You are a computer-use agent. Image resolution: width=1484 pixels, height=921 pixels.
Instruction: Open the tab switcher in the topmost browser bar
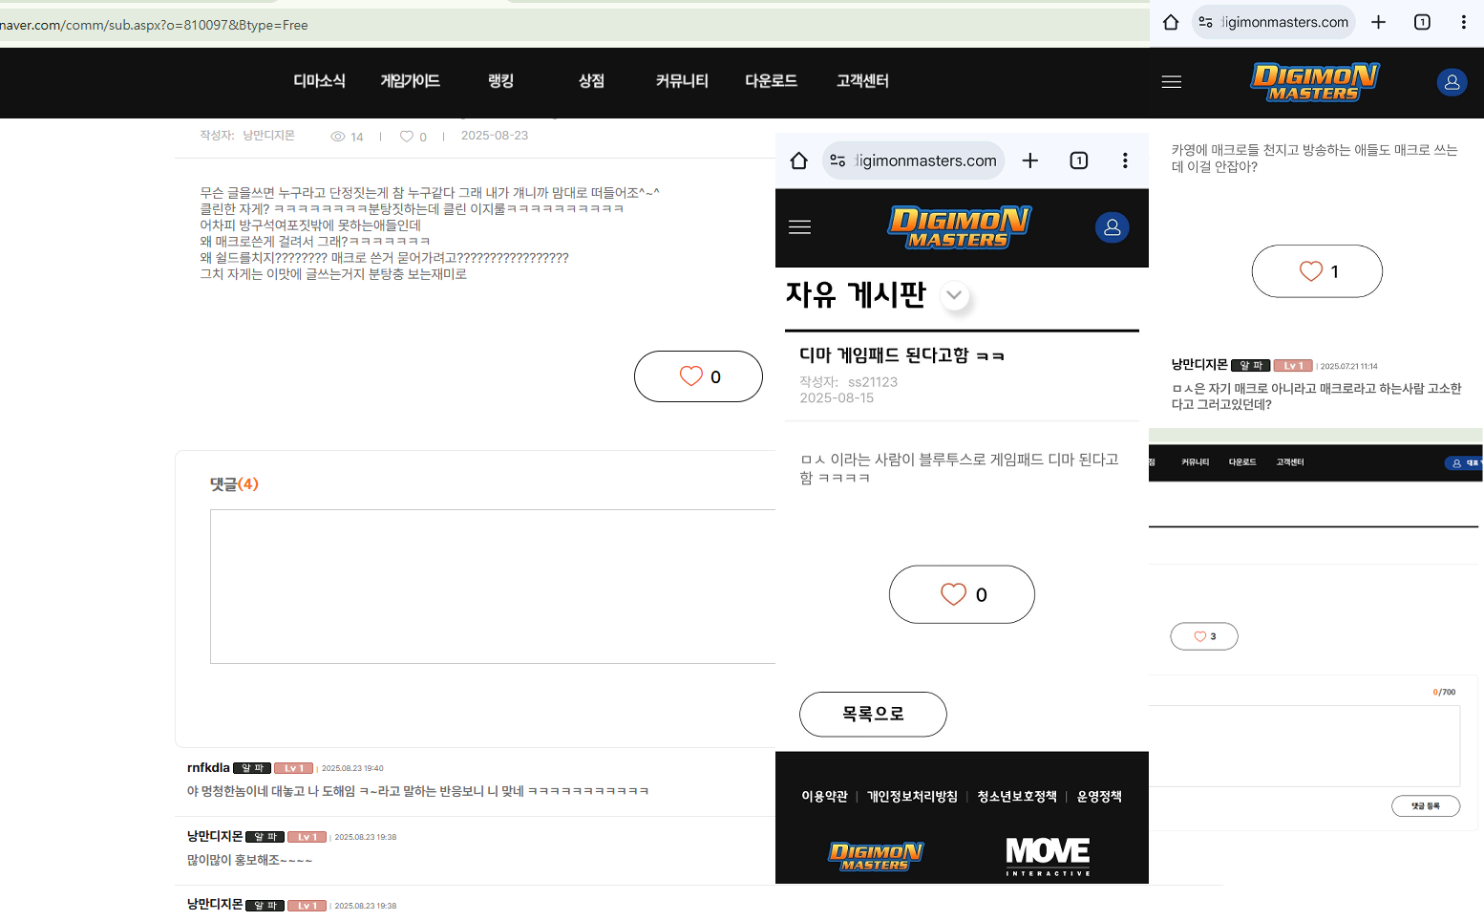1422,22
